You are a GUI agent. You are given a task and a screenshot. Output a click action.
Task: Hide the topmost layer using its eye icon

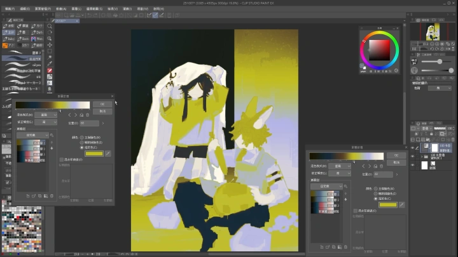click(x=413, y=147)
